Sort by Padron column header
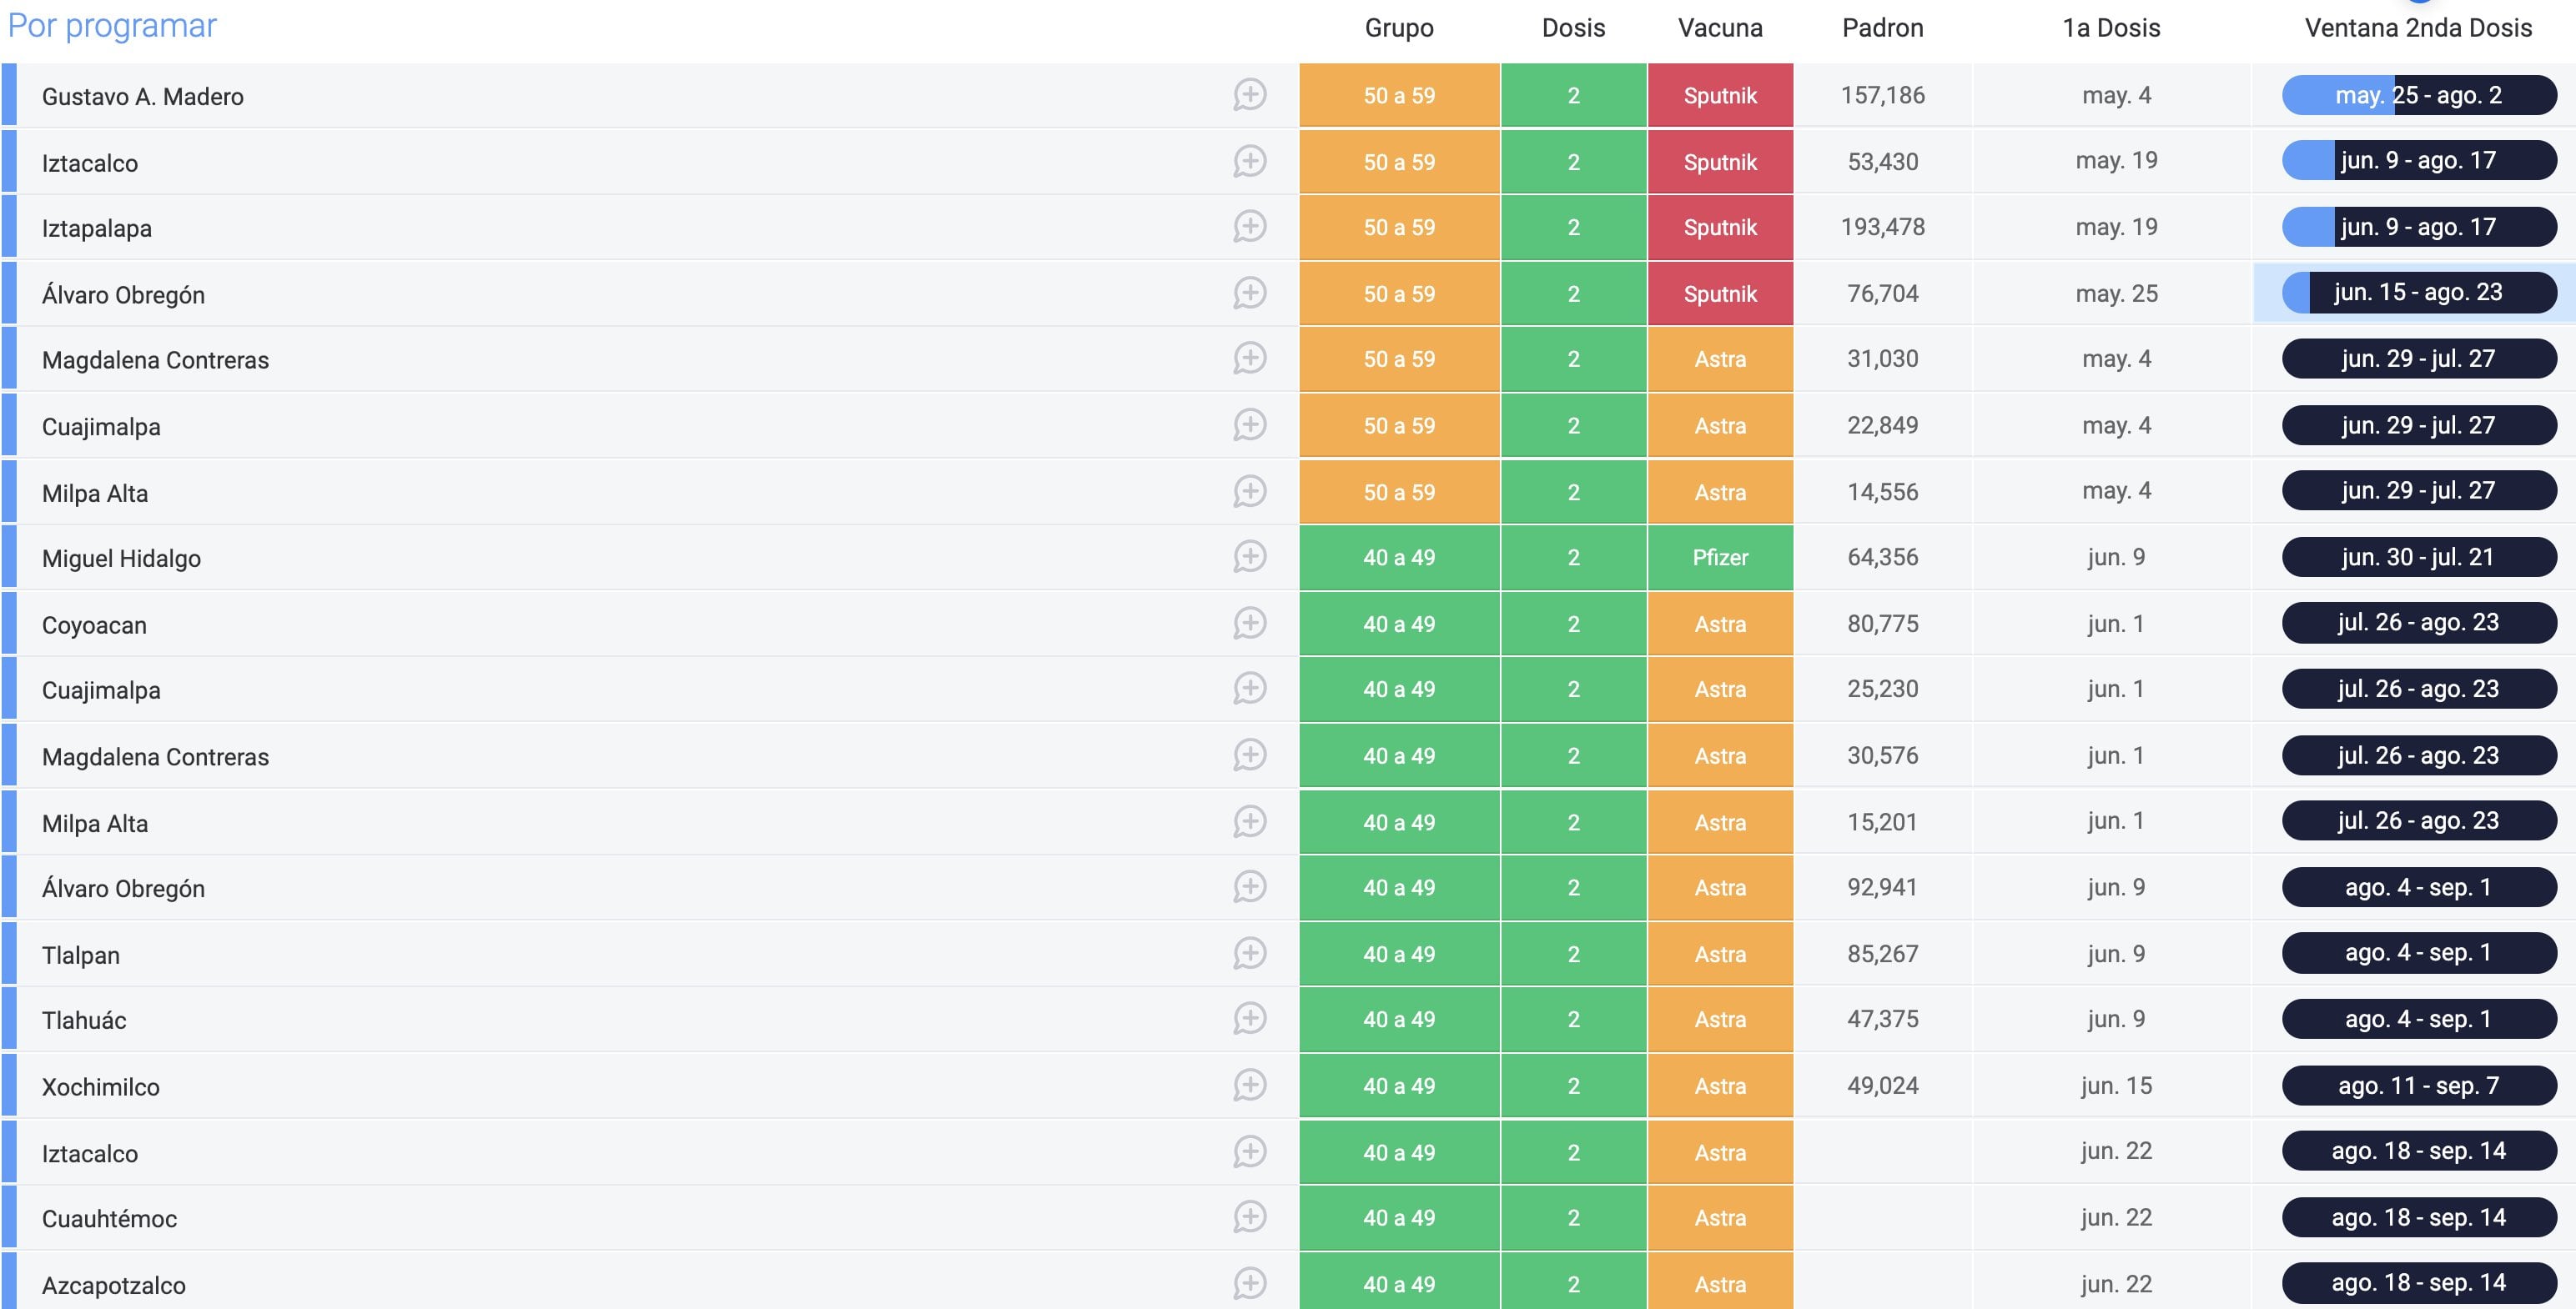The height and width of the screenshot is (1309, 2576). pyautogui.click(x=1882, y=28)
